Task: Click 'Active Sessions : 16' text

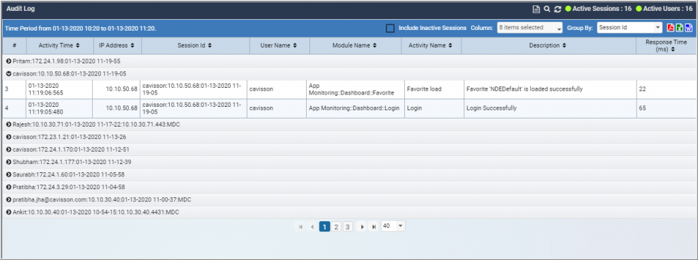Action: (602, 9)
